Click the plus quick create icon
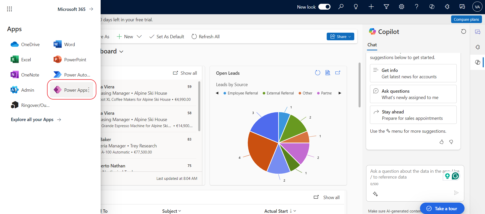 tap(371, 7)
